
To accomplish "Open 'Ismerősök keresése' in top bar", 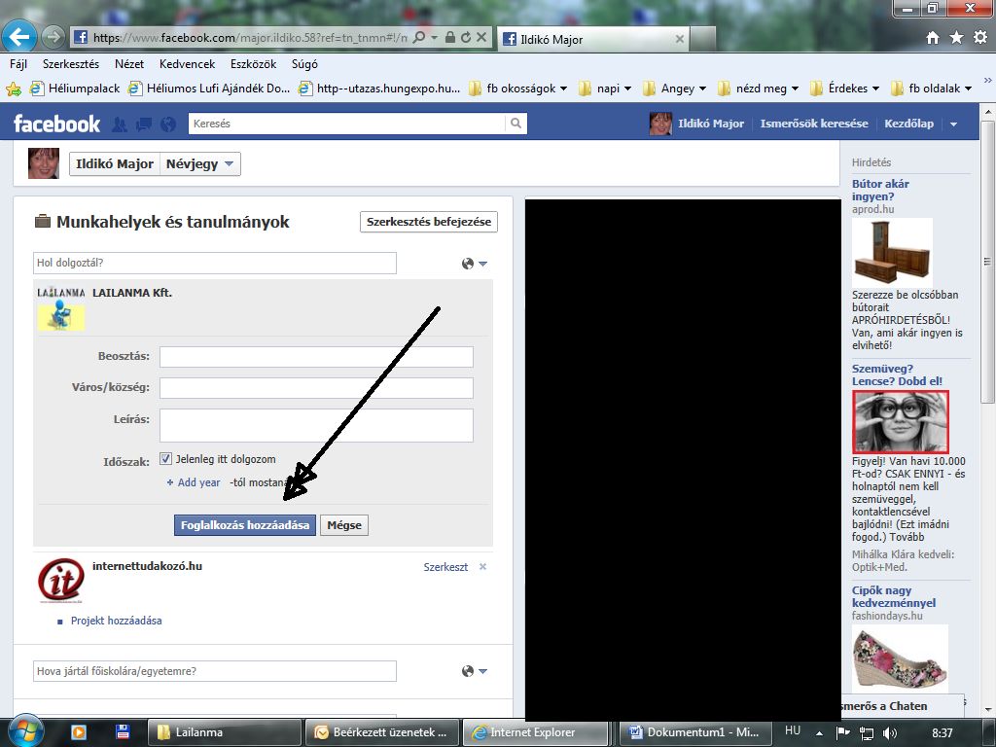I will tap(814, 124).
